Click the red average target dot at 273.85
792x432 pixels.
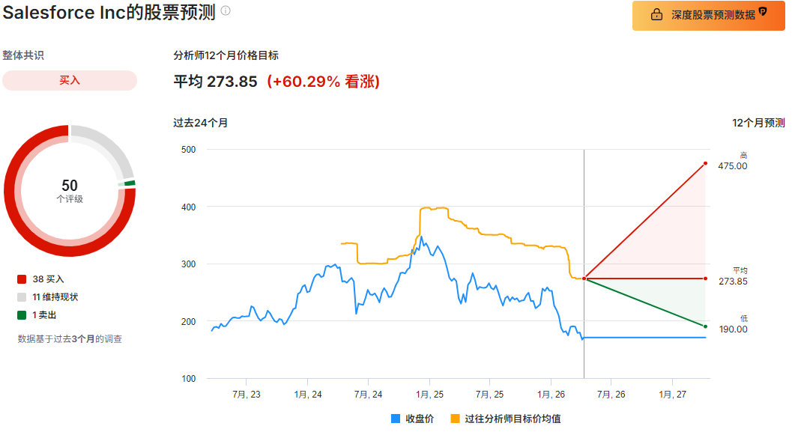pyautogui.click(x=704, y=279)
